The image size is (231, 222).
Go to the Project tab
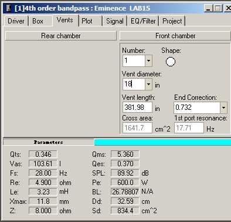[x=172, y=21]
